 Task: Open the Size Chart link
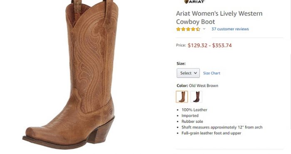(x=211, y=73)
